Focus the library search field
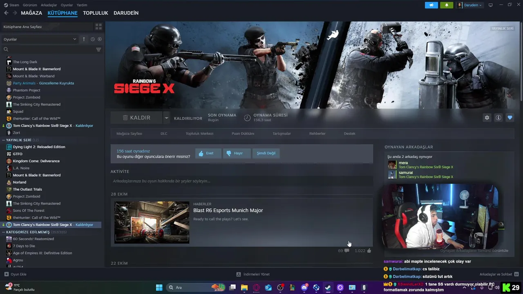 pos(49,49)
